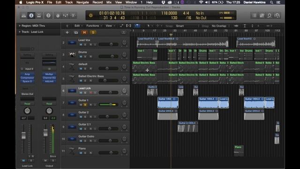The width and height of the screenshot is (300, 169).
Task: Toggle the yellow S global solo button
Action: (x=93, y=32)
